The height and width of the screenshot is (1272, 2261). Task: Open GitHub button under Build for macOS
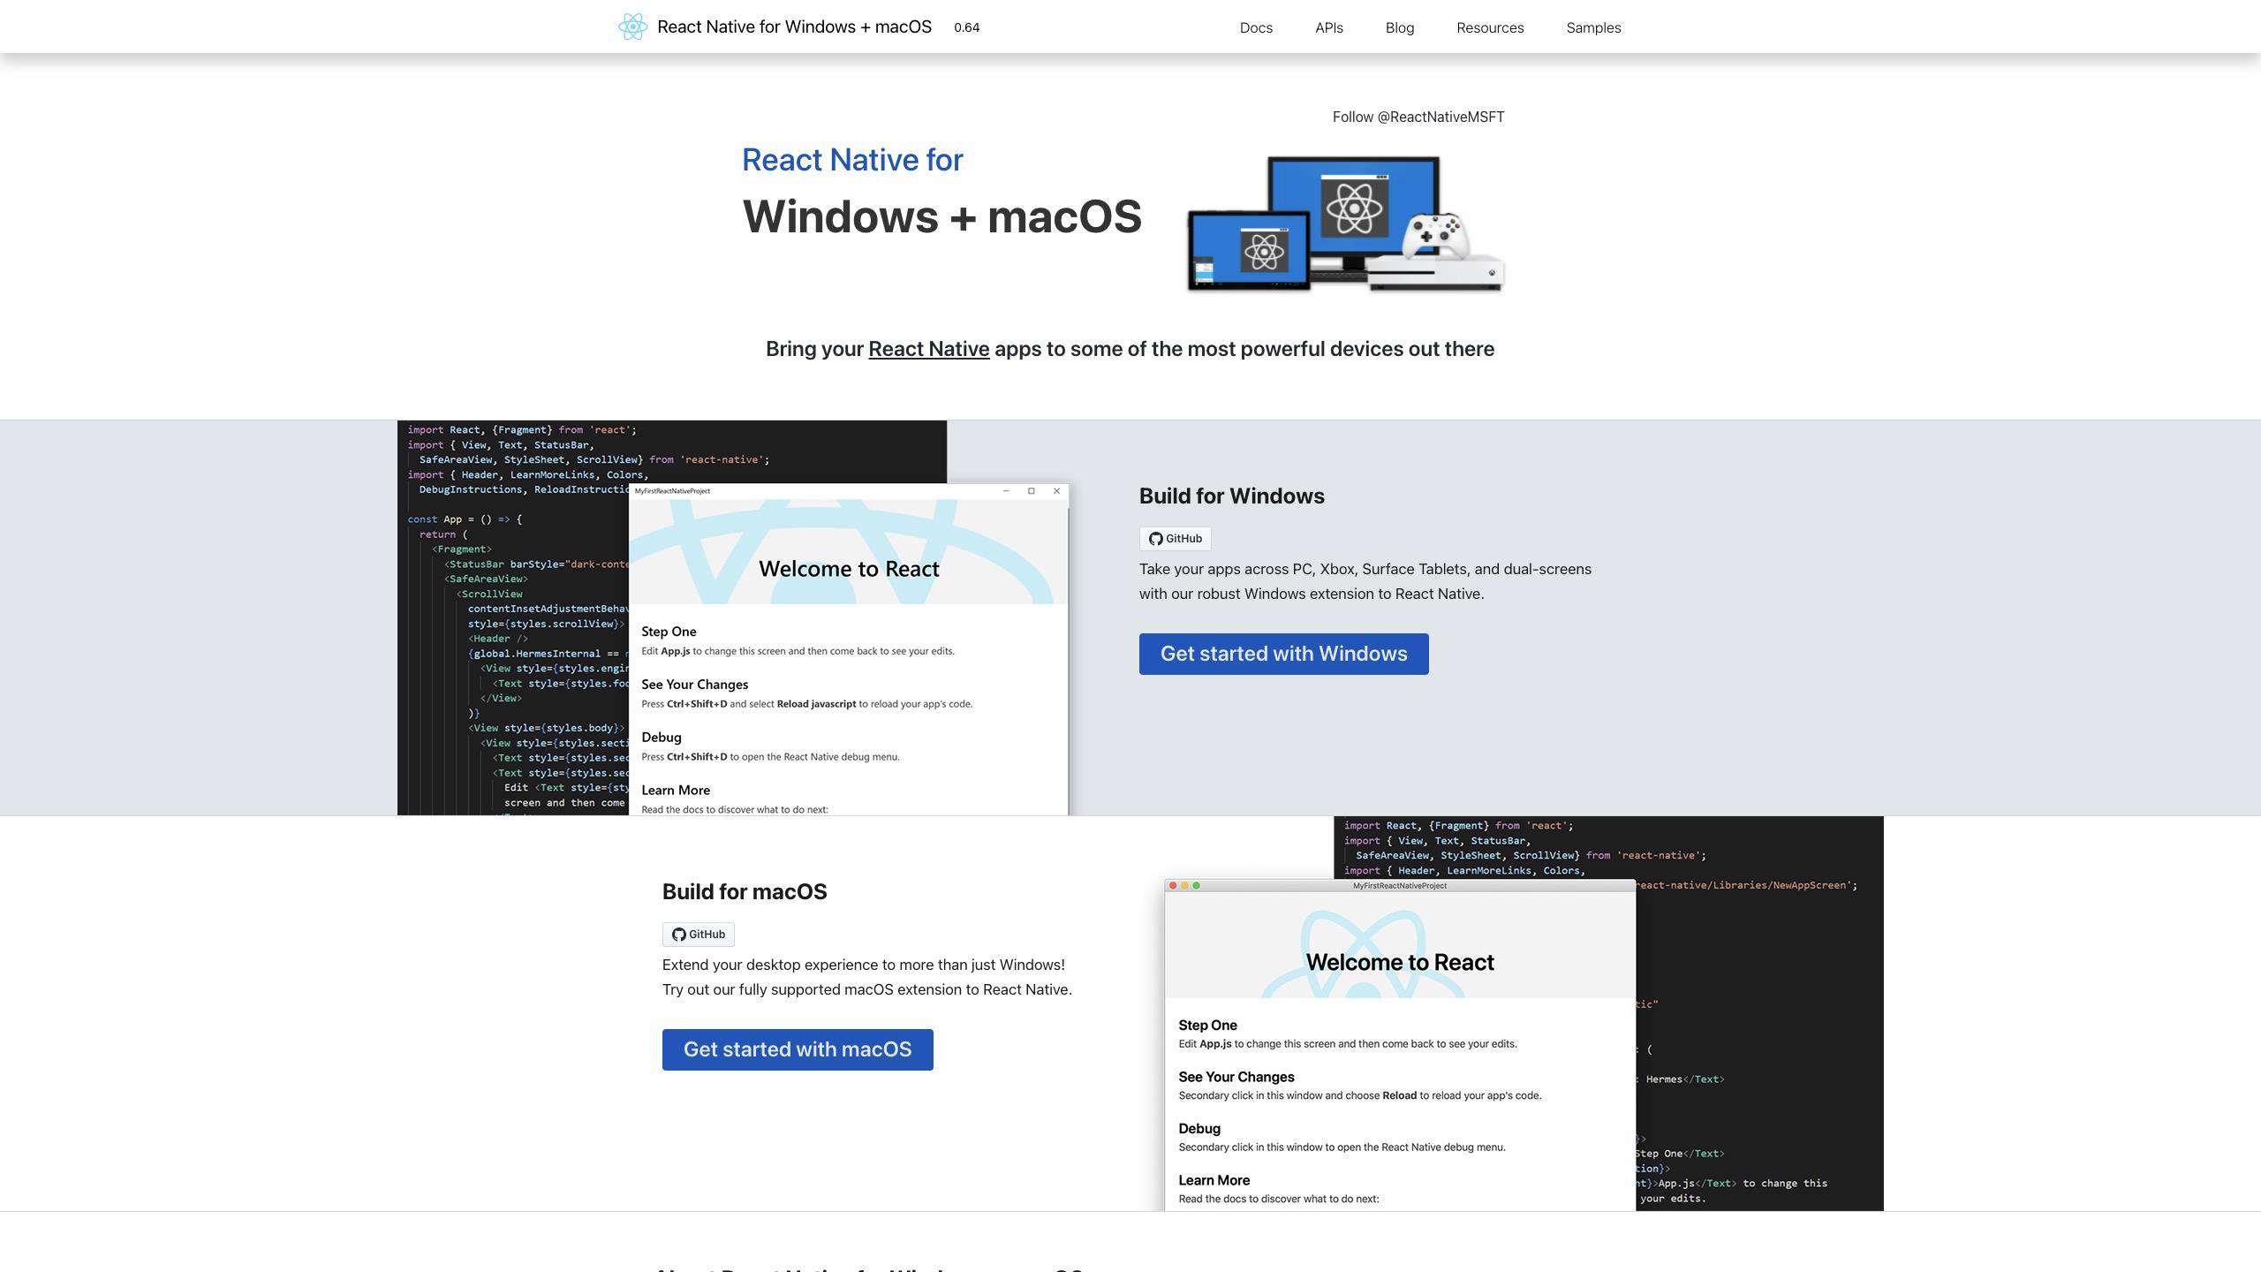click(x=698, y=935)
